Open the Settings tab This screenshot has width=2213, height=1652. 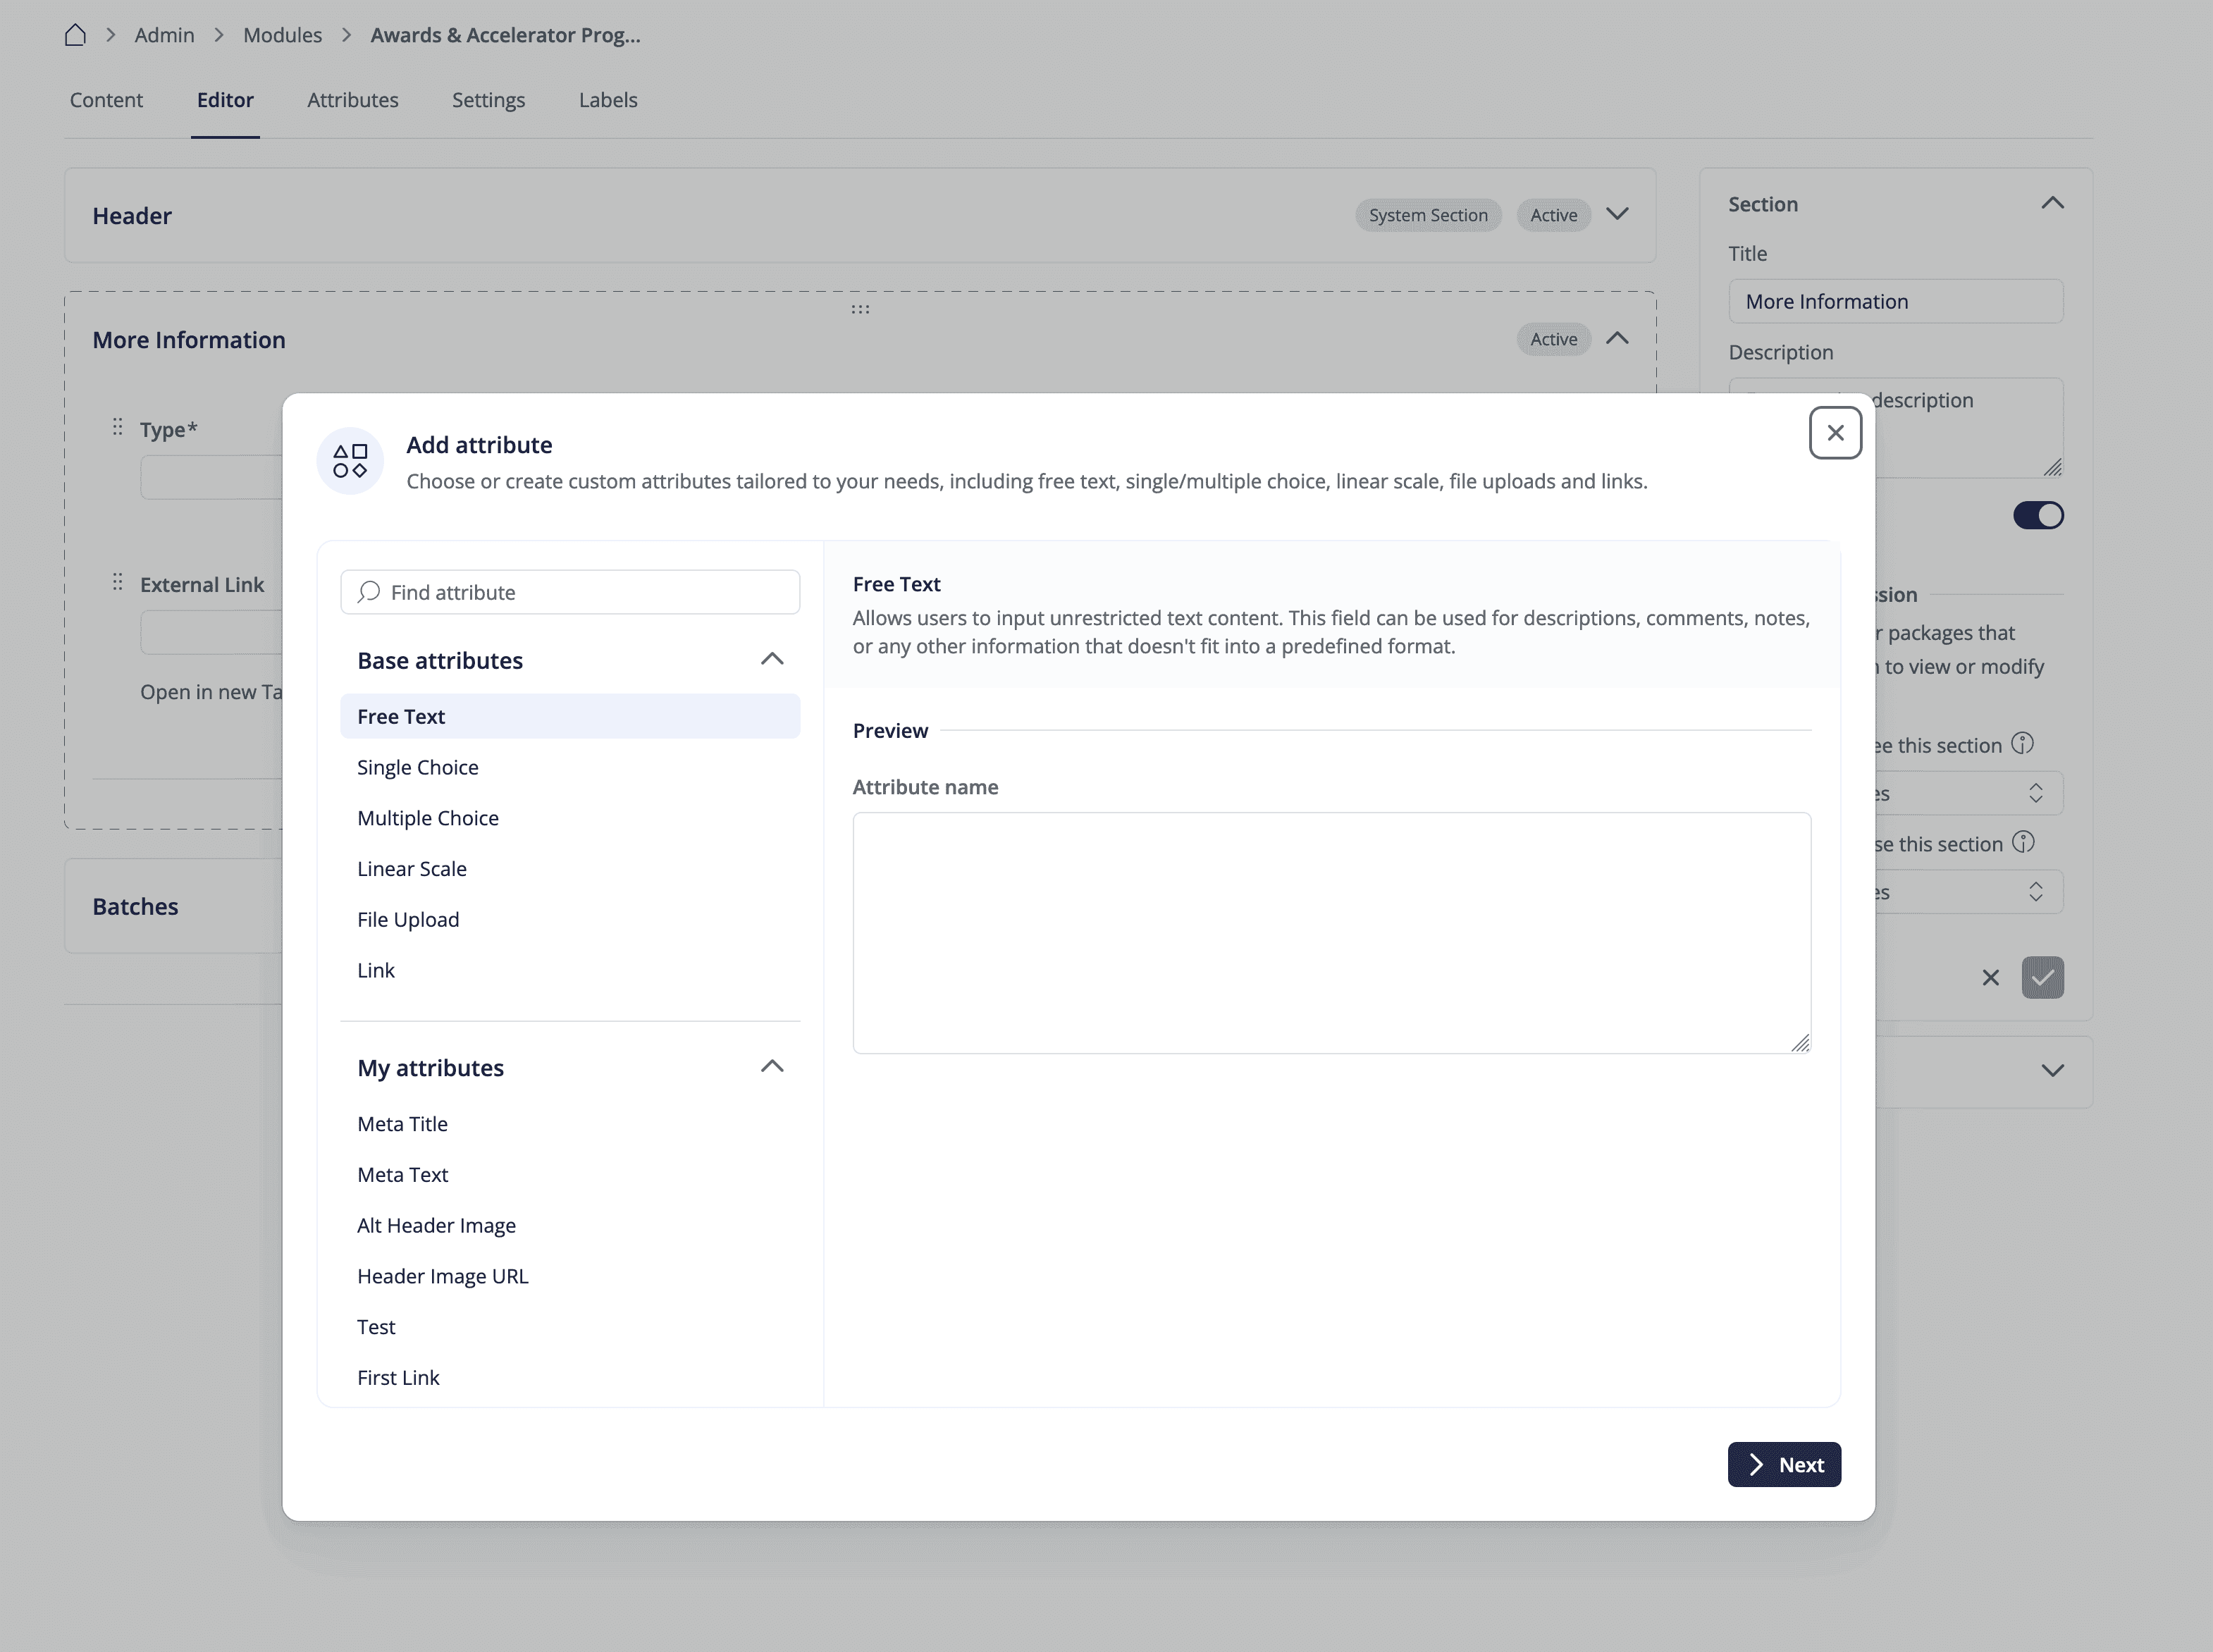pos(488,100)
